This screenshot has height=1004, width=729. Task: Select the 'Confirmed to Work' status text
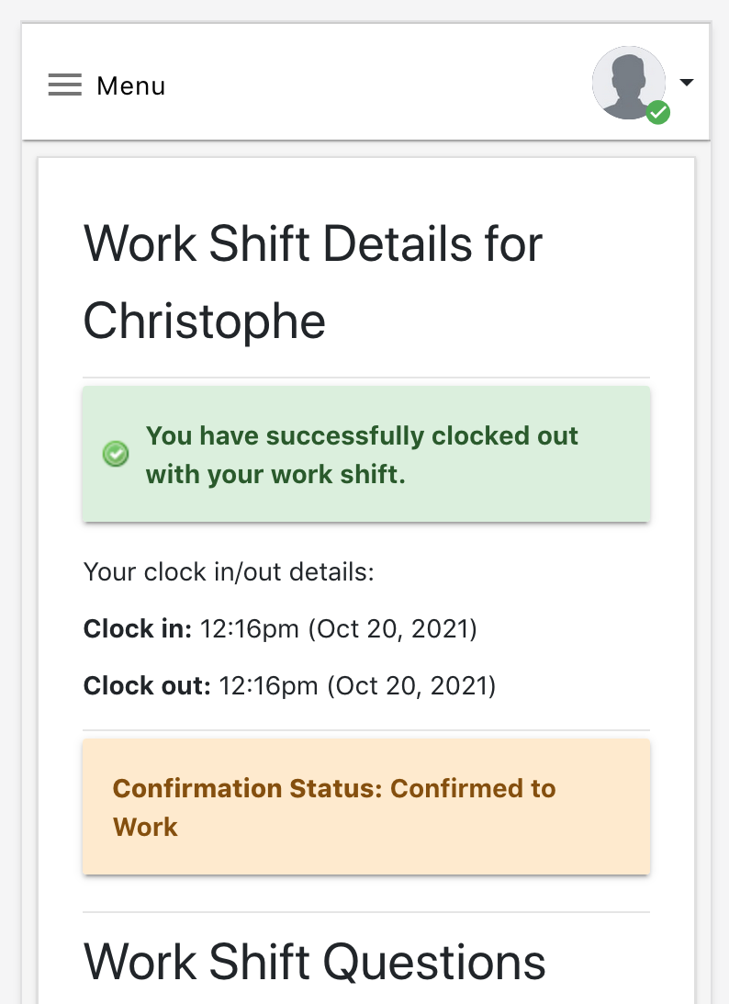(334, 807)
